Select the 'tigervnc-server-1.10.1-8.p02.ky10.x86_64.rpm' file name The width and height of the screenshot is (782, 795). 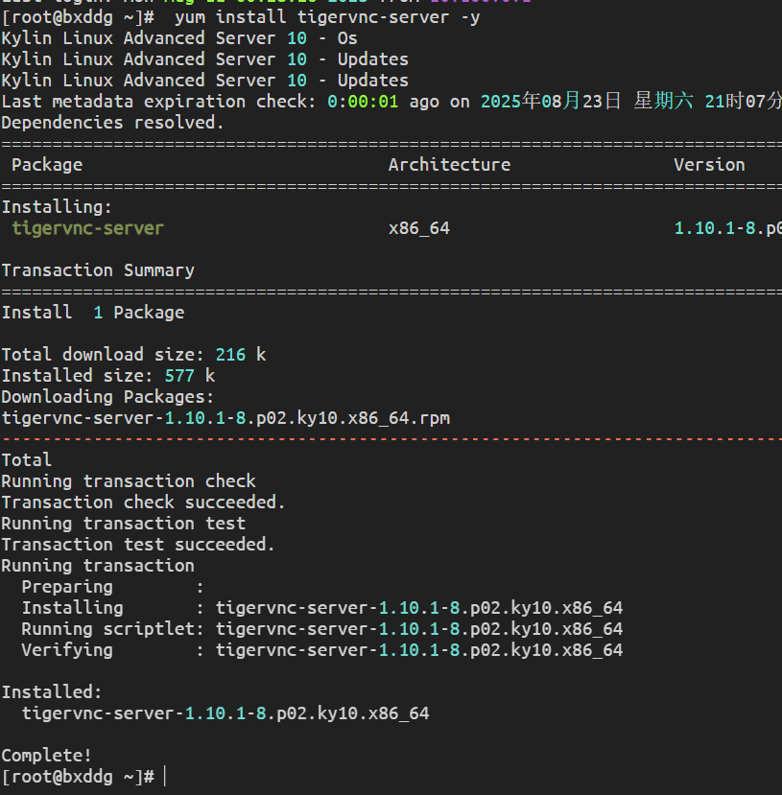(x=225, y=419)
